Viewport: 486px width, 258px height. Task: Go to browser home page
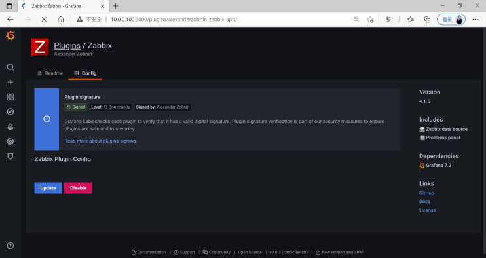pyautogui.click(x=61, y=19)
